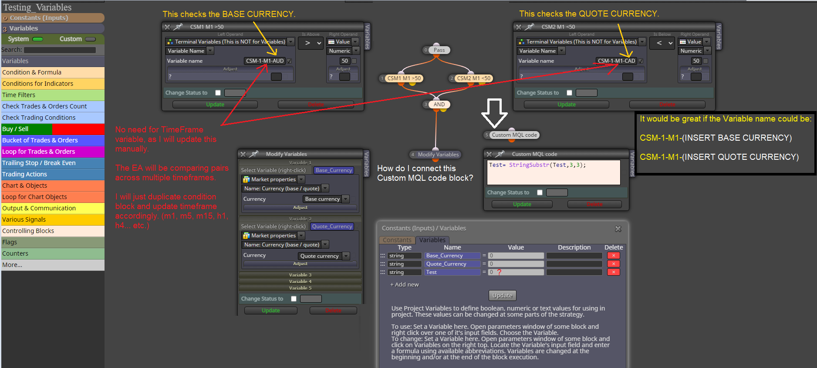Toggle checkbox beside CSM-1-M1-CAD variable name
The width and height of the screenshot is (817, 368).
(641, 61)
